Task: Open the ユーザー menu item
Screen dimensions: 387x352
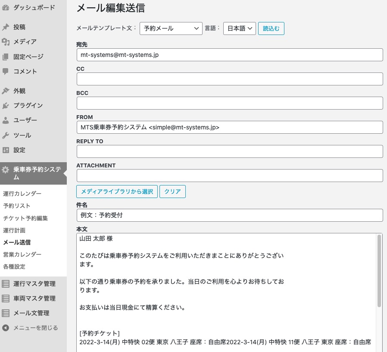Action: click(x=33, y=120)
